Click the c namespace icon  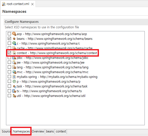click(14, 43)
